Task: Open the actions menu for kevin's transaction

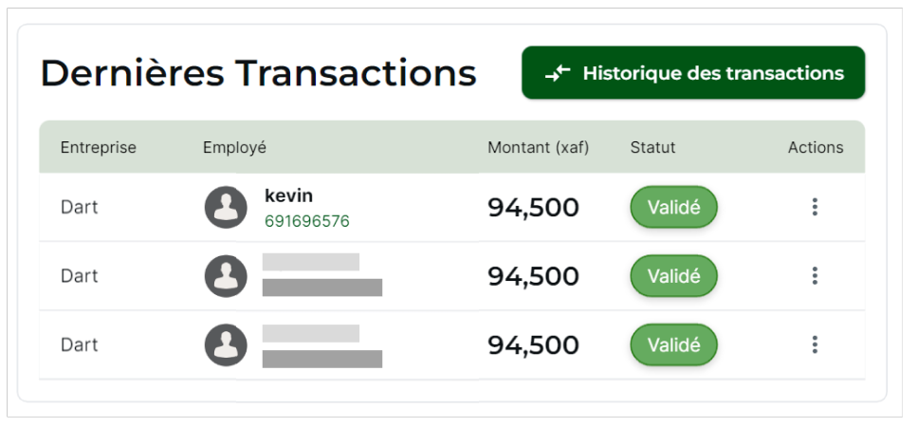Action: (x=815, y=207)
